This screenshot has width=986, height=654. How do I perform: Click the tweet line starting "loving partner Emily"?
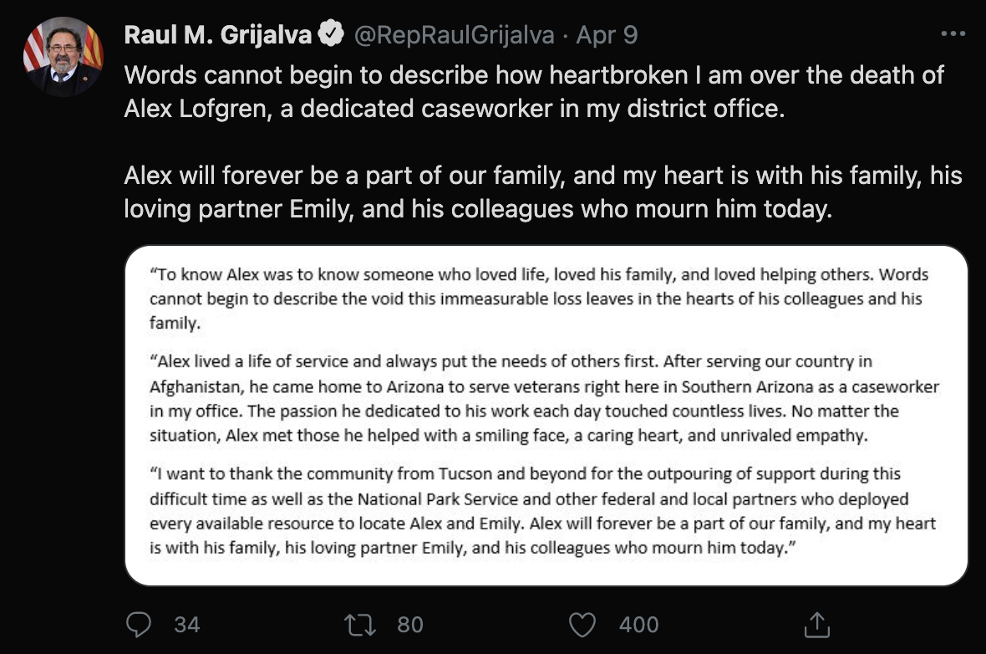478,209
